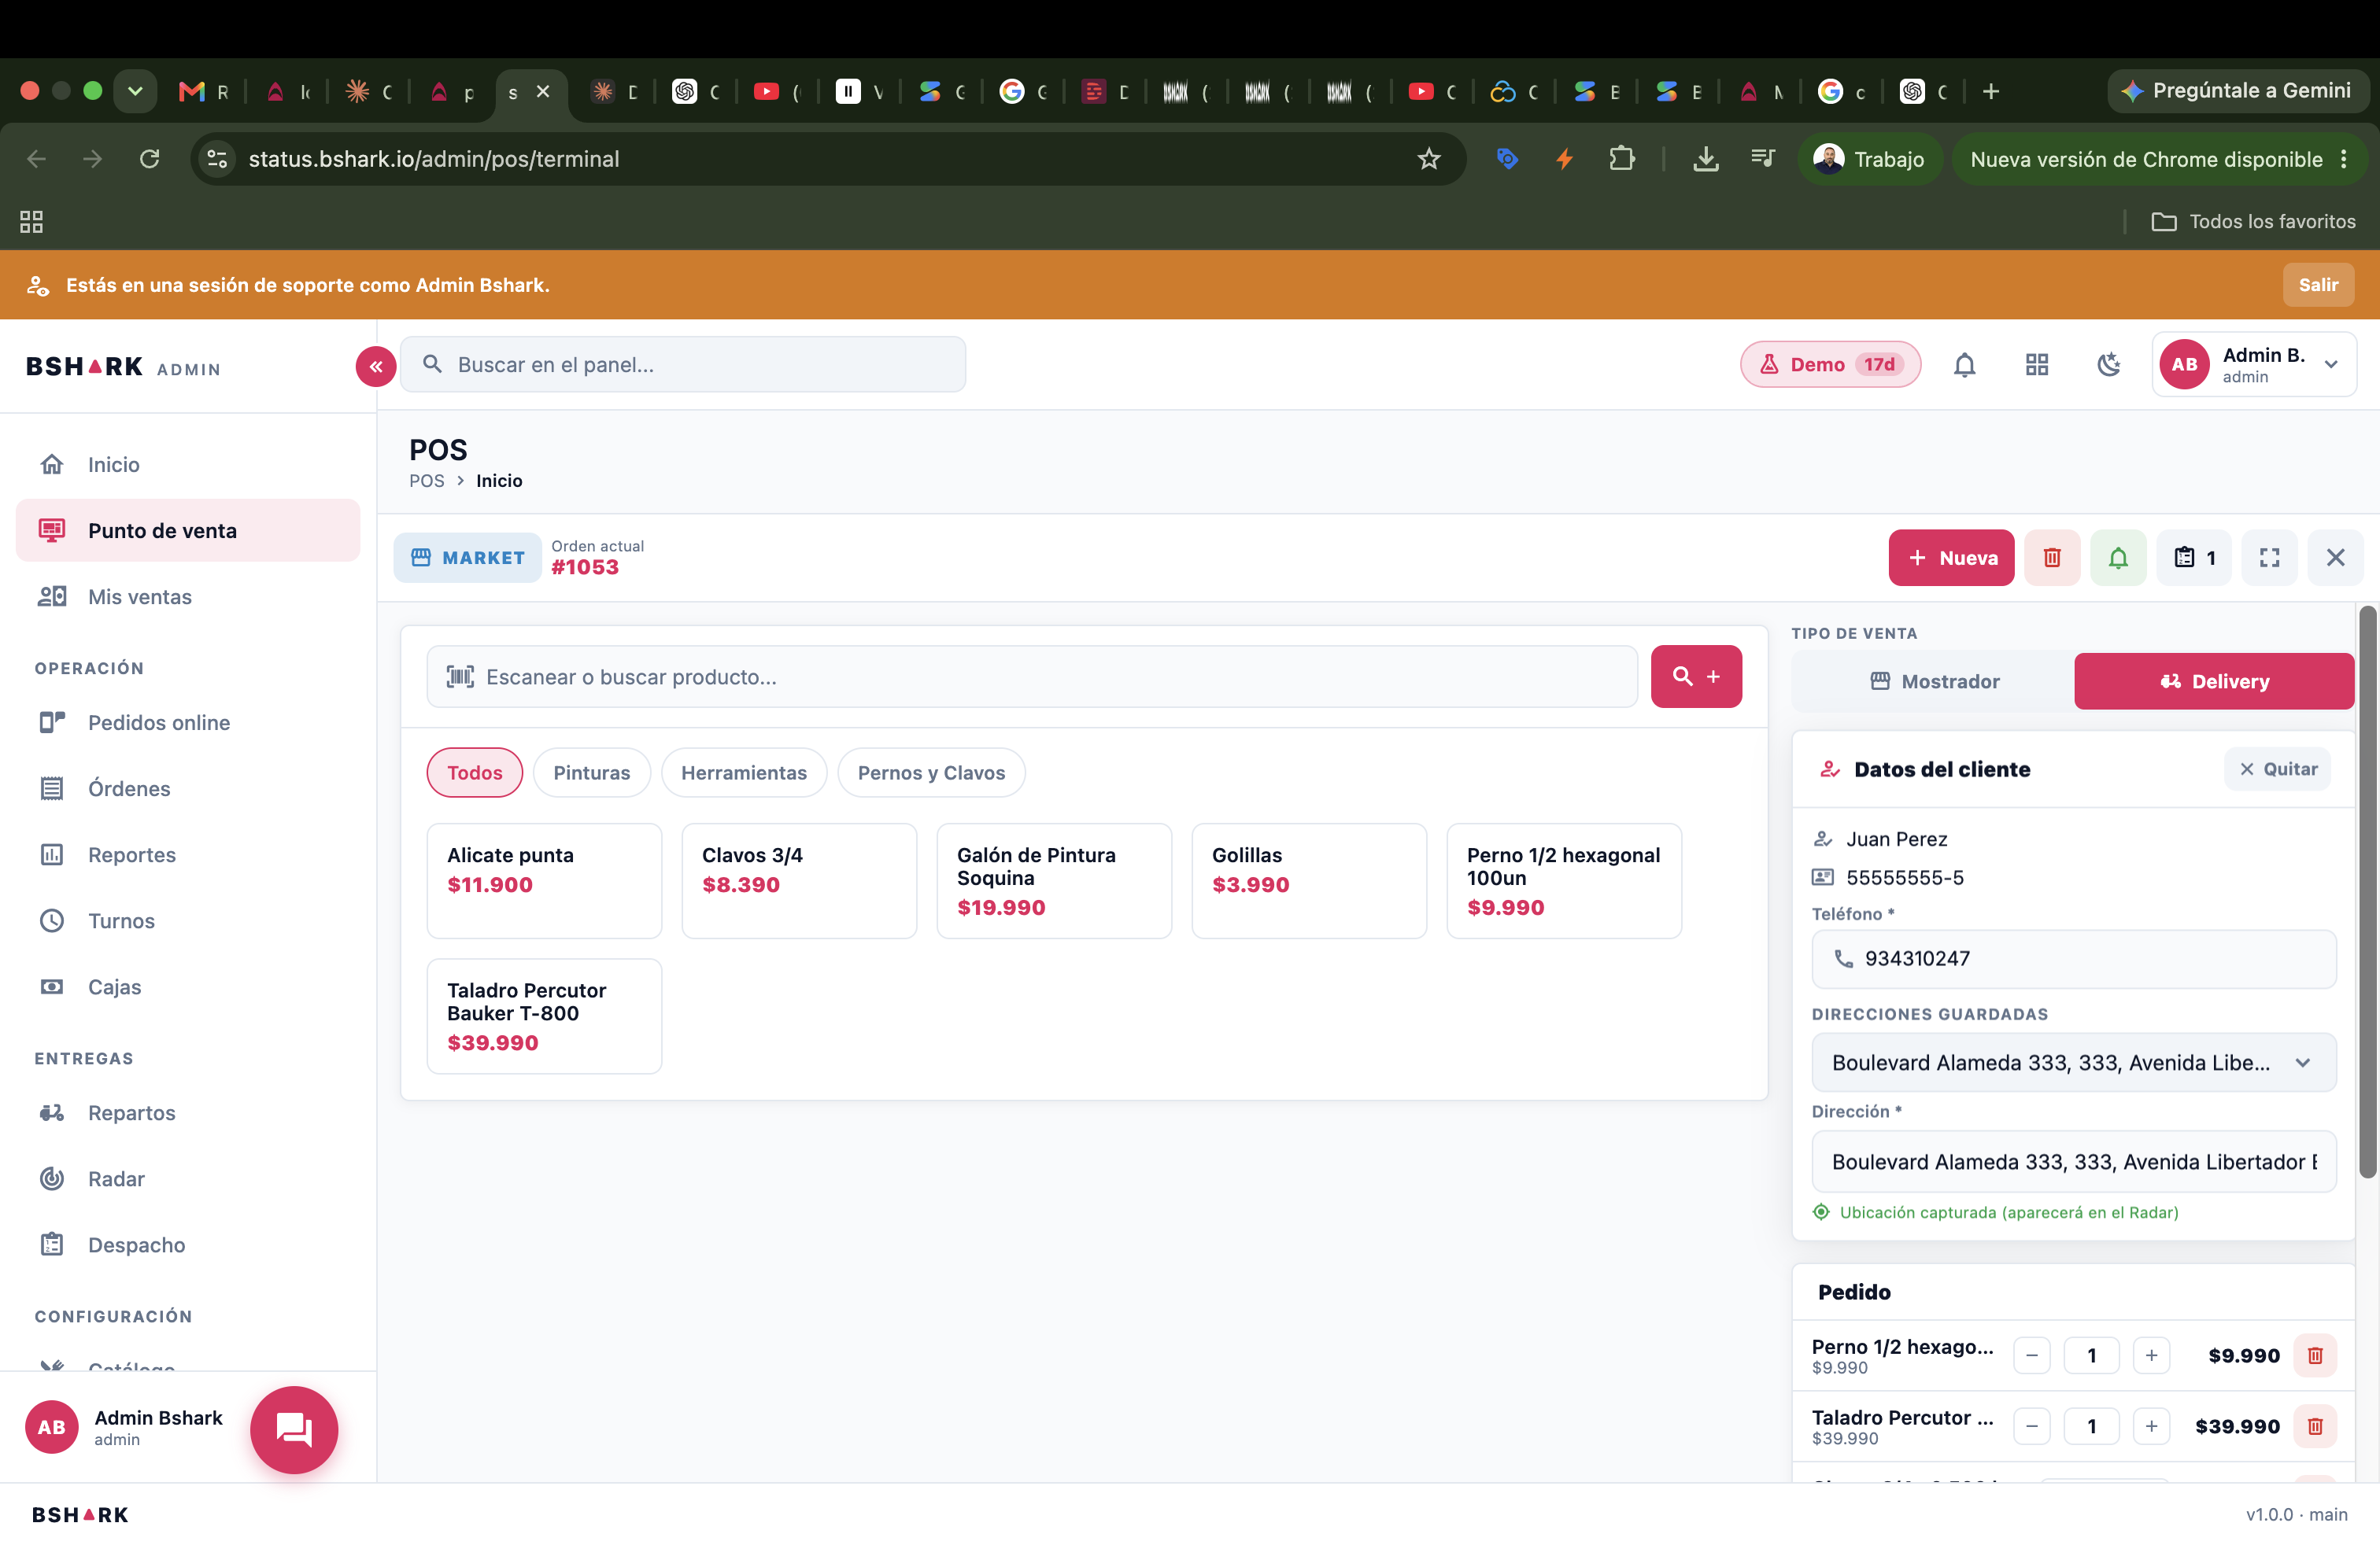This screenshot has height=1545, width=2380.
Task: Exit the support session with Salir
Action: (x=2318, y=285)
